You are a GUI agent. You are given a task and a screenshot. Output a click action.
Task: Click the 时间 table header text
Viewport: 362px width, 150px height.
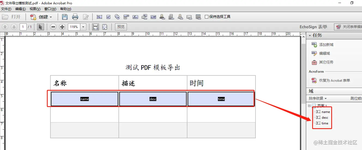pos(197,83)
